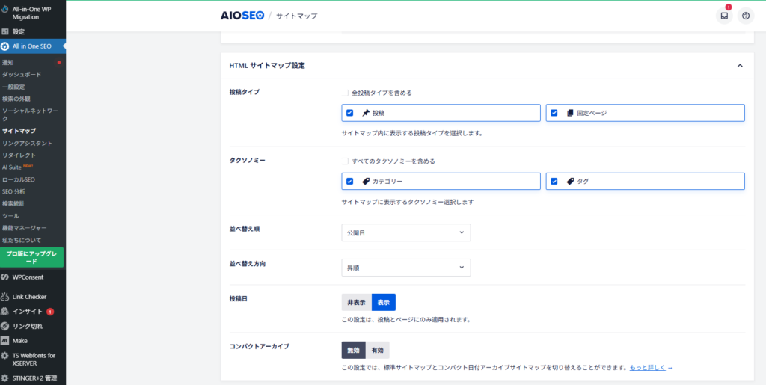Screen dimensions: 766x385
Task: Open SEO 分析 from the sidebar menu
Action: [14, 191]
